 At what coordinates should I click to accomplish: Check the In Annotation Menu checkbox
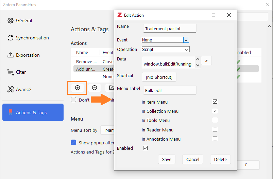click(x=215, y=139)
